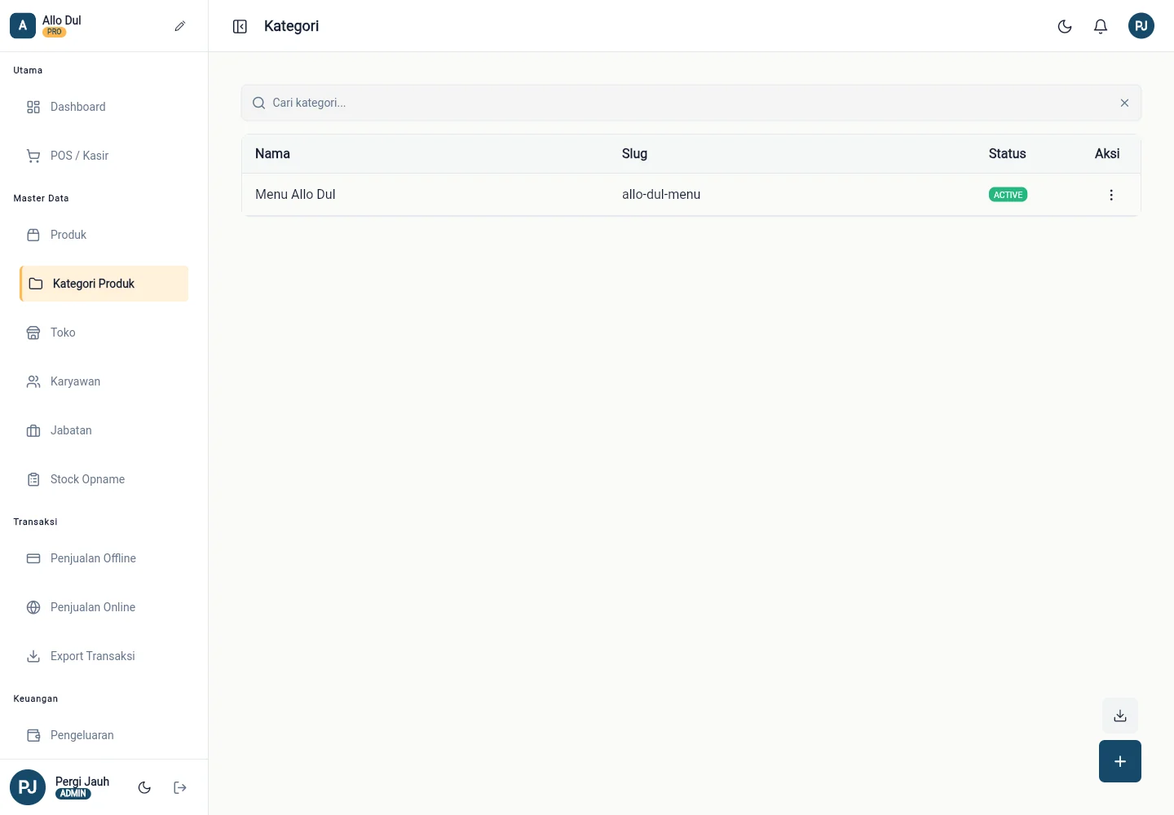Navigate to the Produk menu item
Image resolution: width=1174 pixels, height=815 pixels.
coord(104,235)
